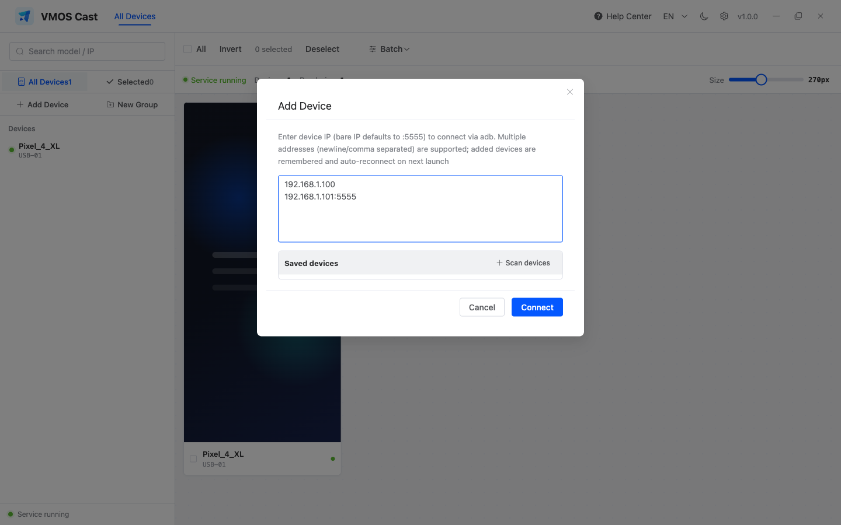Click the bottom Service running status
This screenshot has width=841, height=525.
[x=39, y=514]
